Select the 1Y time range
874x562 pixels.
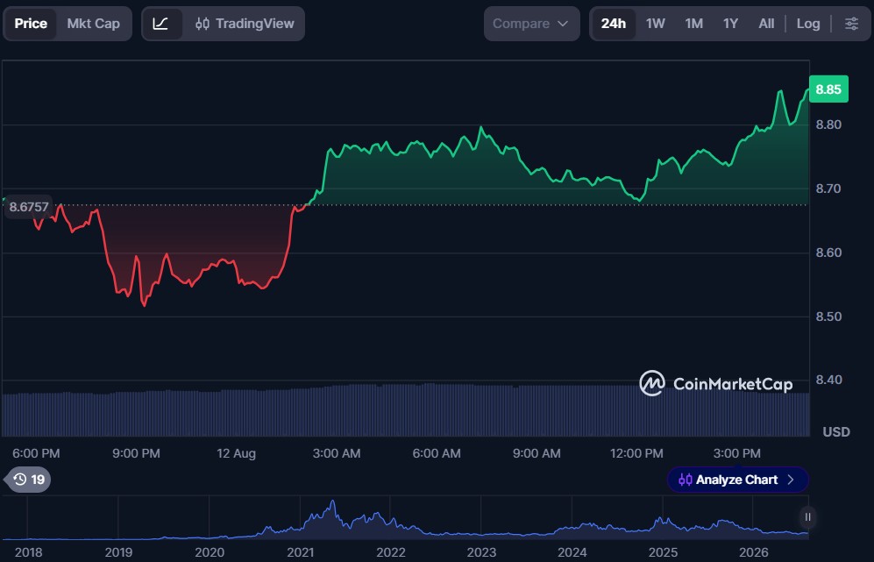point(730,24)
